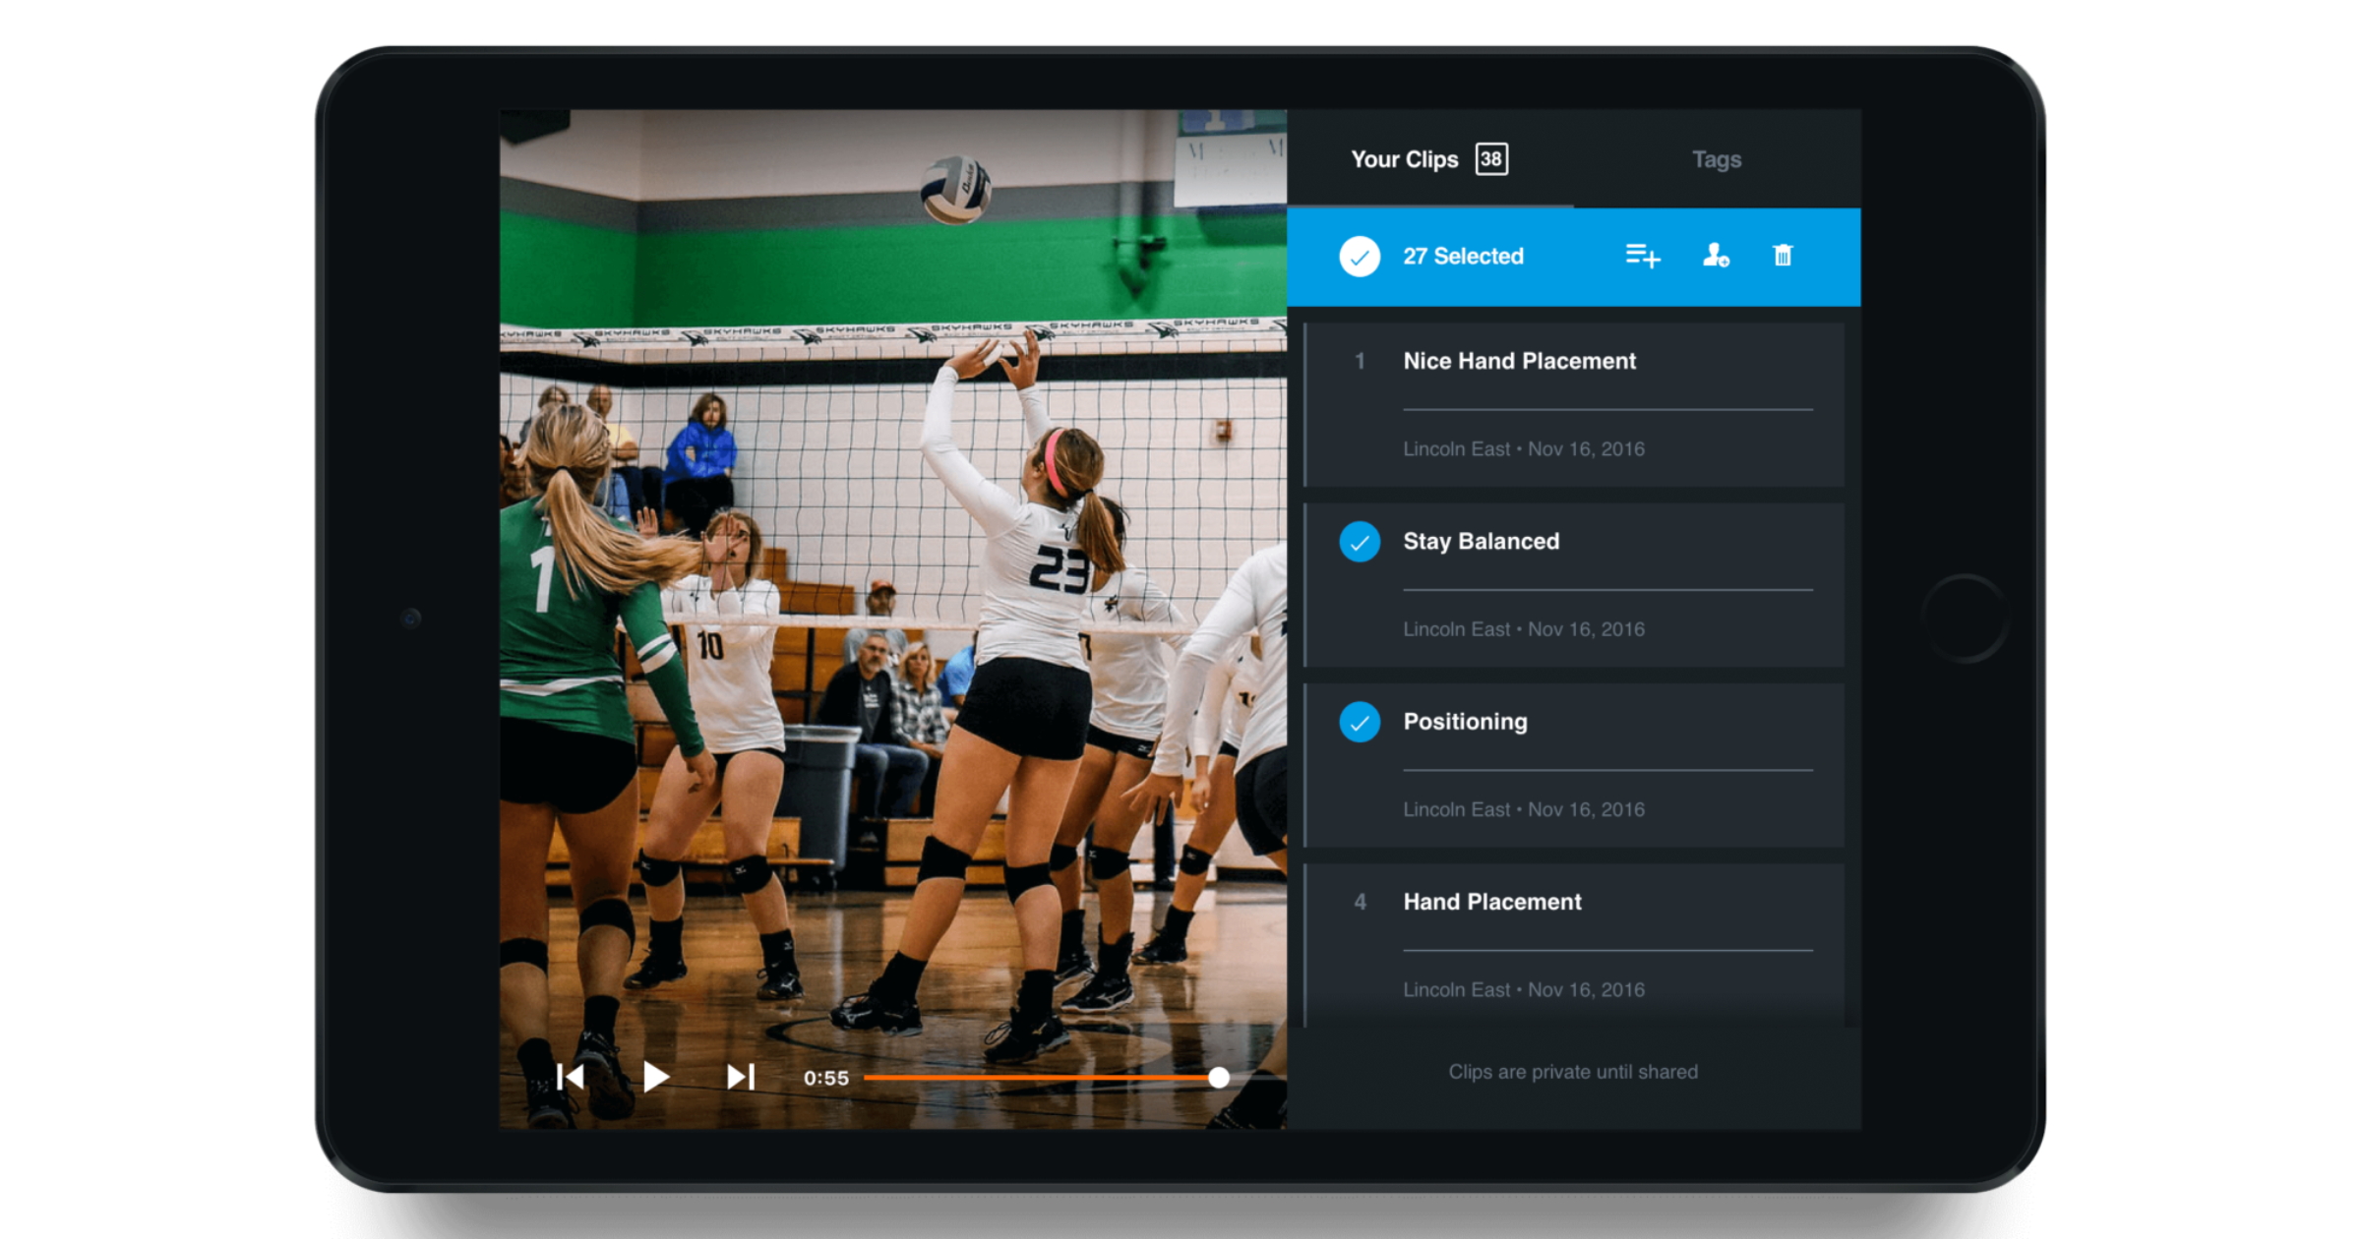This screenshot has height=1239, width=2361.
Task: Deselect the Stay Balanced clip
Action: [1361, 542]
